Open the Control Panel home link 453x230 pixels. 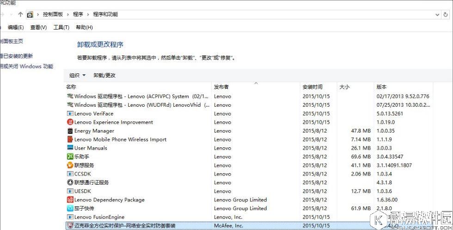tap(12, 41)
